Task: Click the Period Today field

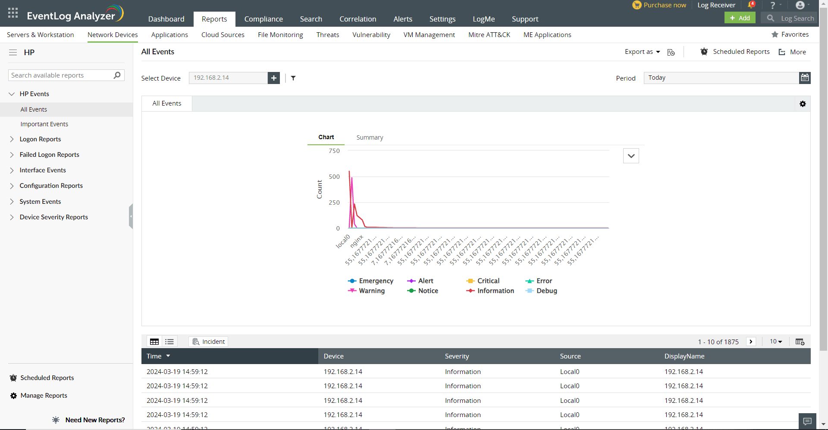Action: tap(721, 78)
